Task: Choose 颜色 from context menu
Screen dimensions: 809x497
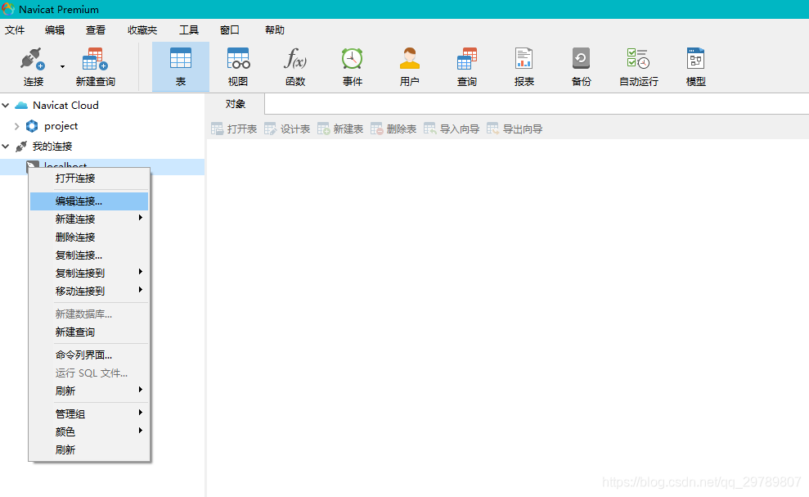Action: click(x=89, y=431)
